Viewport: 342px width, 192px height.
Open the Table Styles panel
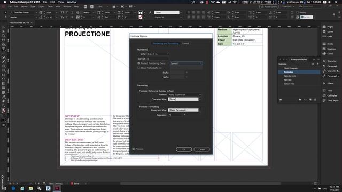pos(330,100)
